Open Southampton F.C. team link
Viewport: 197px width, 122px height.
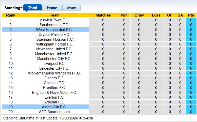pyautogui.click(x=54, y=25)
